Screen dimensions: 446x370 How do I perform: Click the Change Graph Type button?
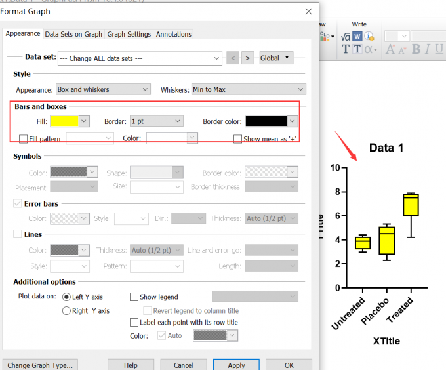[40, 365]
